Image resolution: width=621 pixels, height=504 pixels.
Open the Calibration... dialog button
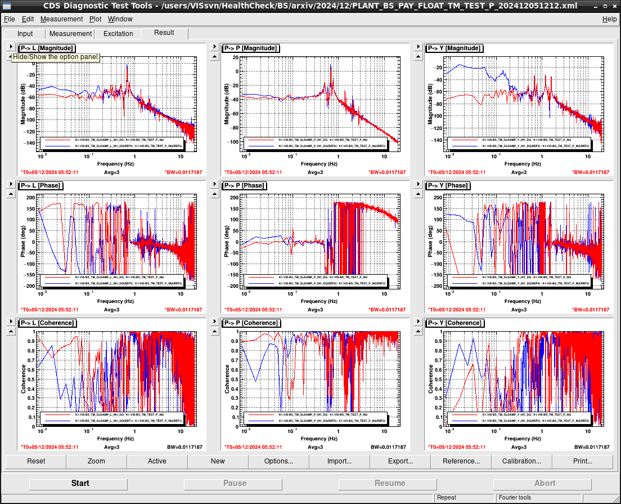[x=521, y=461]
